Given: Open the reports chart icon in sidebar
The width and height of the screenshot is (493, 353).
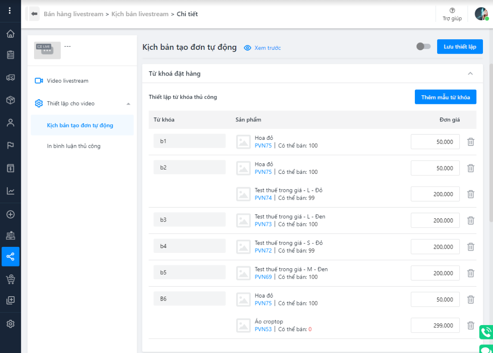Looking at the screenshot, I should click(10, 190).
